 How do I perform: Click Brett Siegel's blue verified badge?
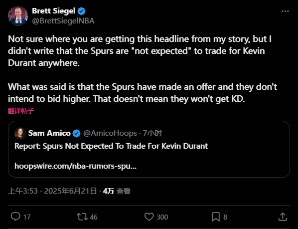(x=82, y=11)
